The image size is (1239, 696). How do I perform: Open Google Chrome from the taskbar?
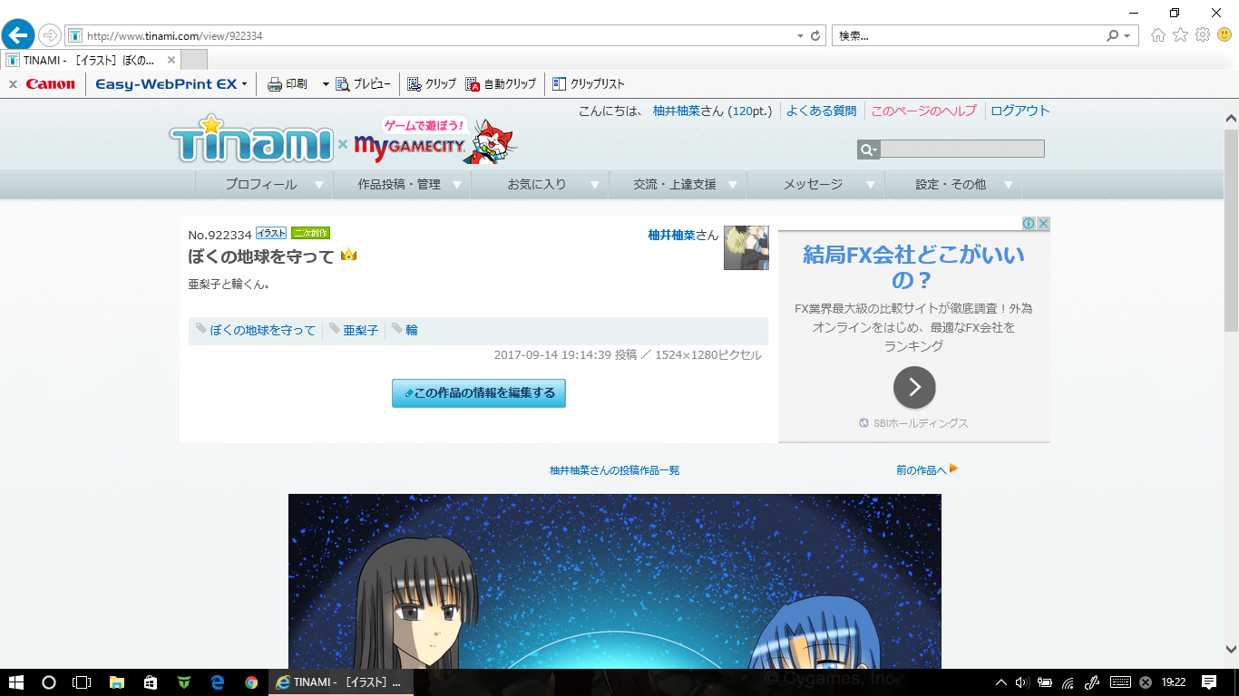point(251,682)
